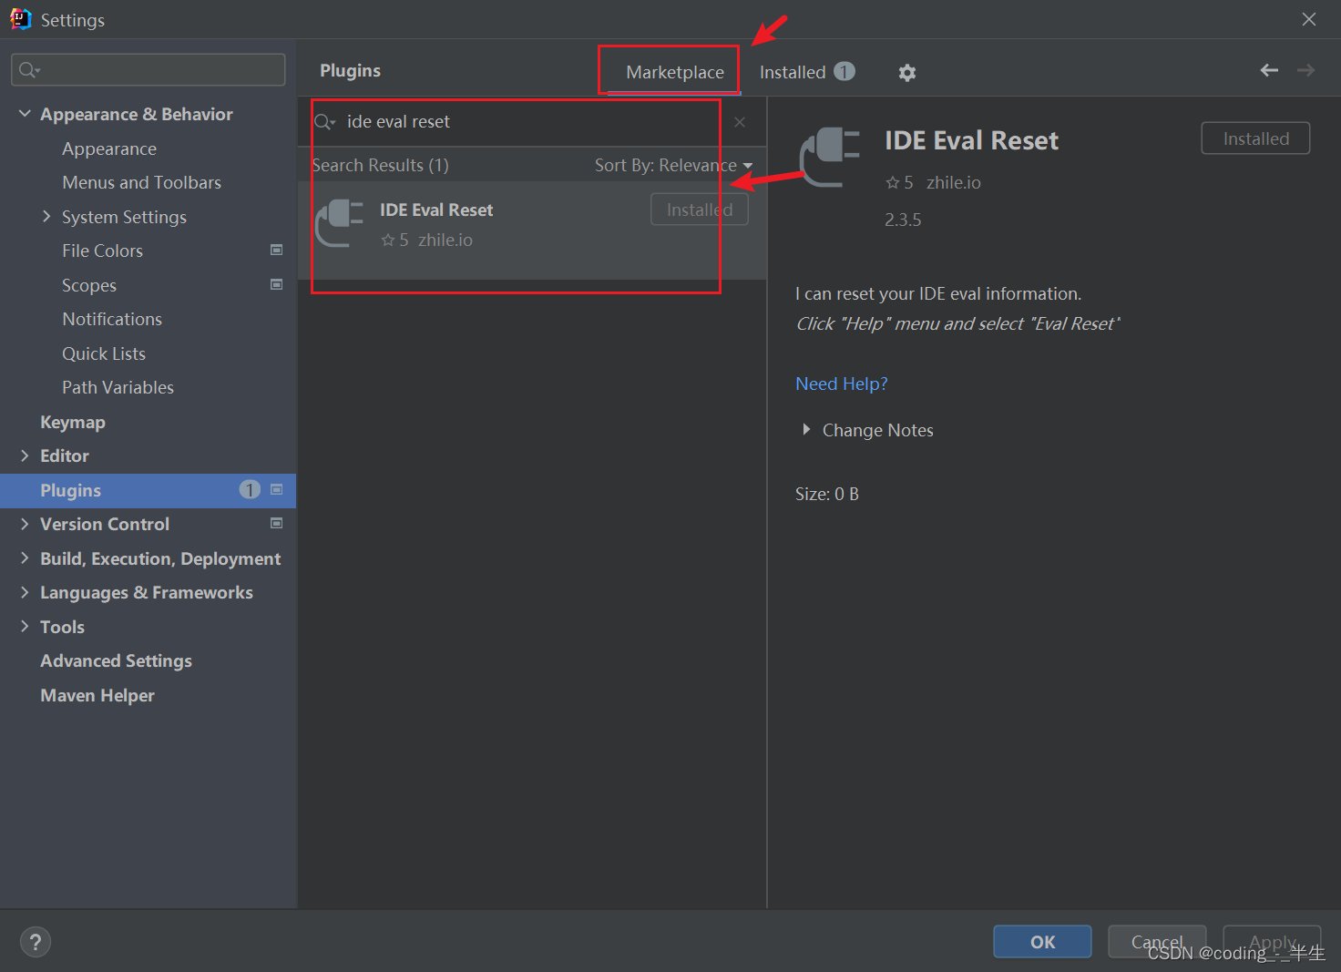Open Quick Lists settings

pos(104,353)
